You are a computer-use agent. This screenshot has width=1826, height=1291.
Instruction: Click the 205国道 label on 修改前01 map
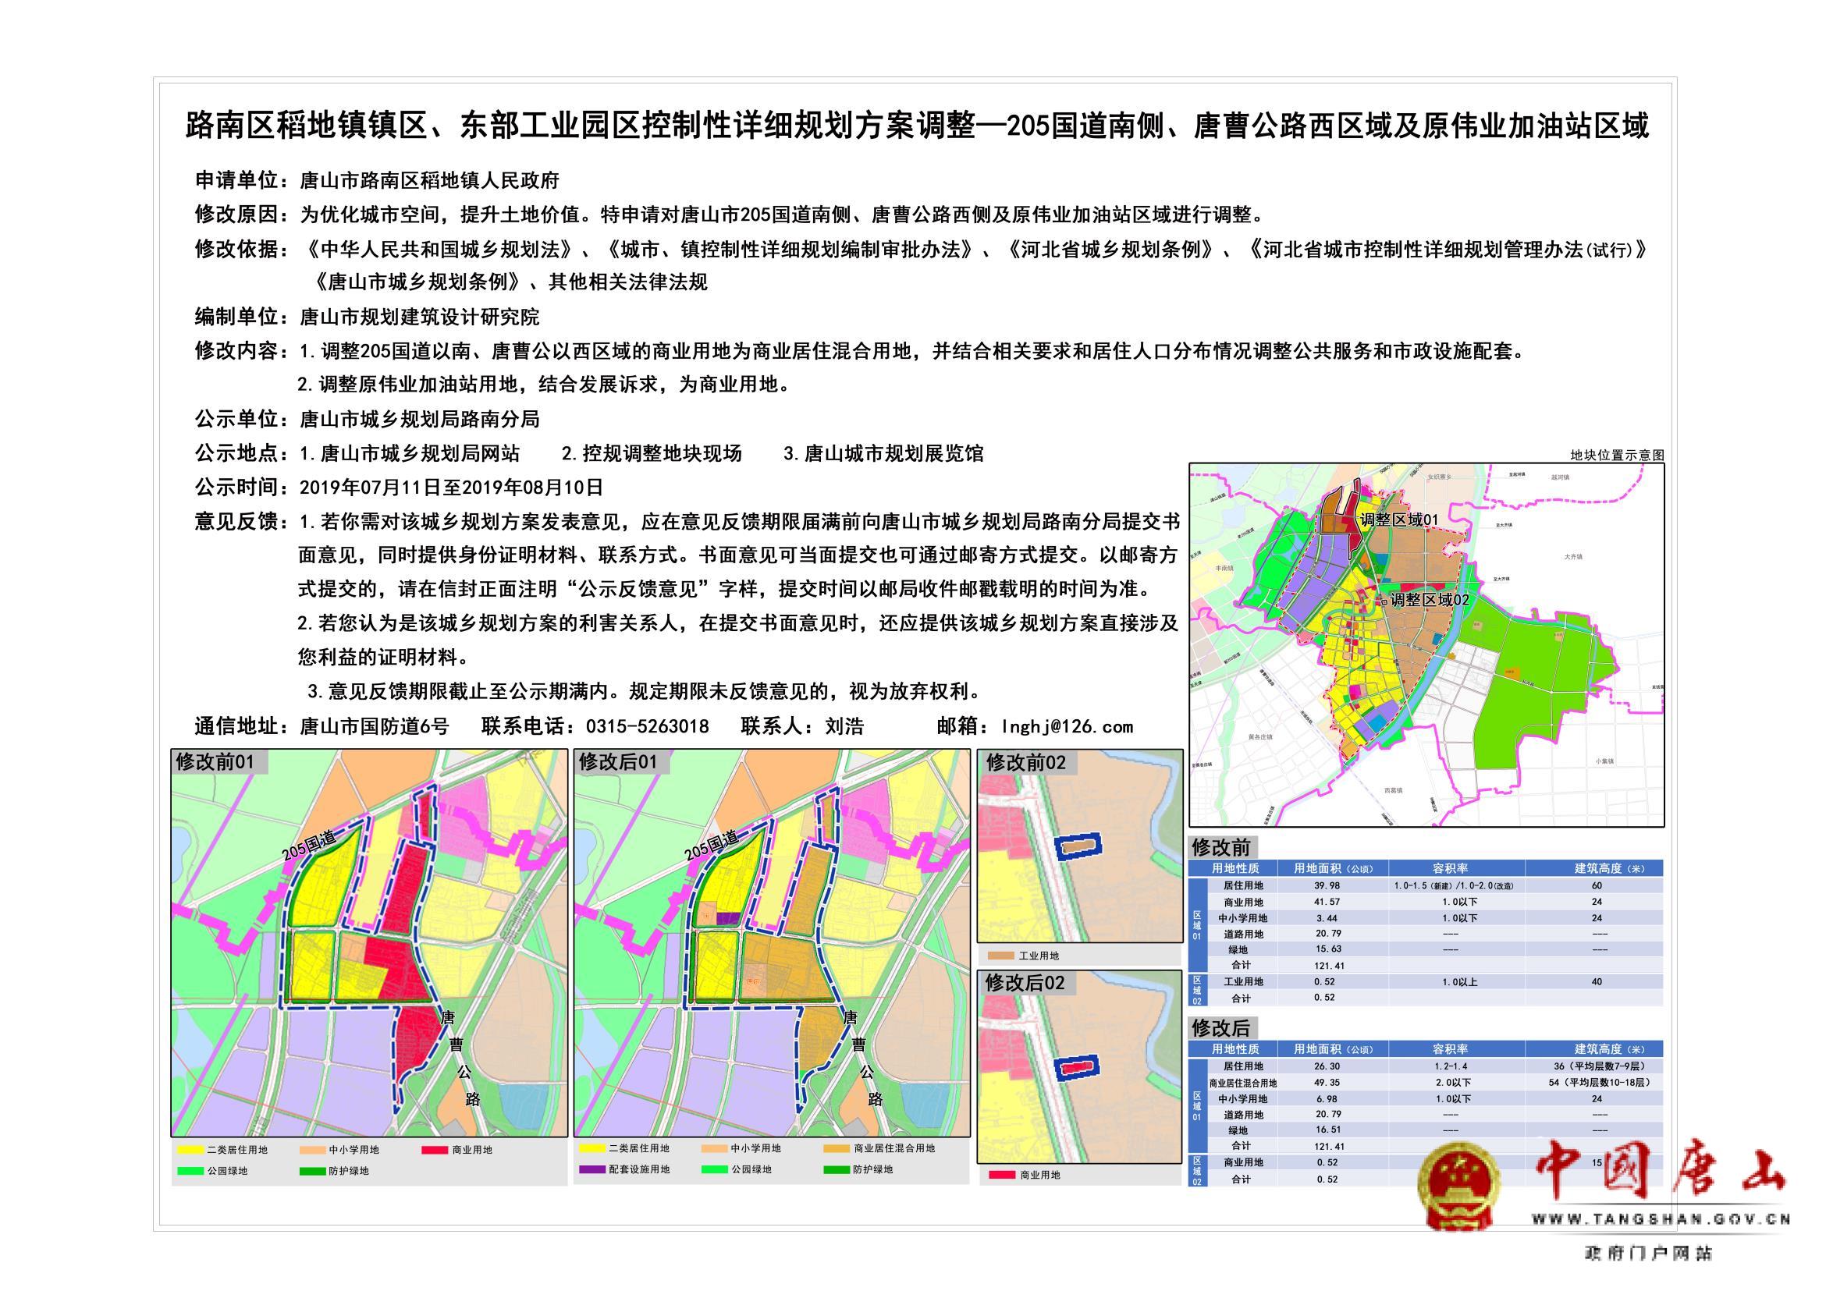(x=309, y=844)
